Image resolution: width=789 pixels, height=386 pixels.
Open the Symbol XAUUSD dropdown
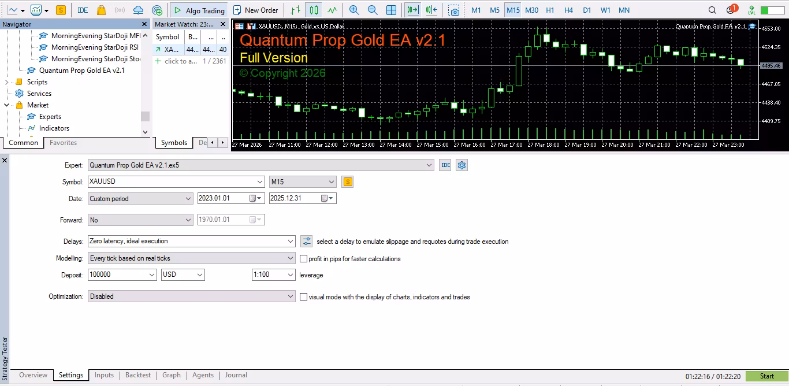[259, 182]
